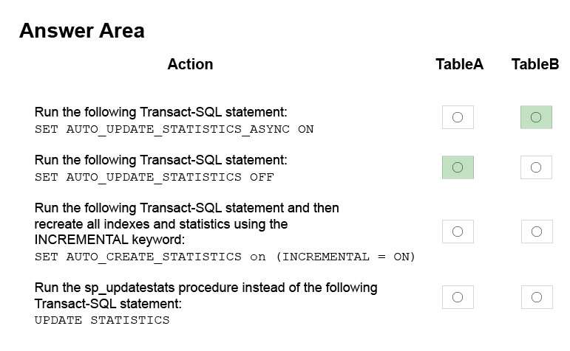
Task: Click the 'INCREMENTAL keyword:' text line
Action: pyautogui.click(x=109, y=240)
